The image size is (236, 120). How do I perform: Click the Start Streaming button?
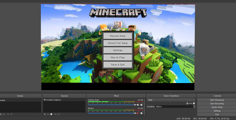[x=217, y=100]
